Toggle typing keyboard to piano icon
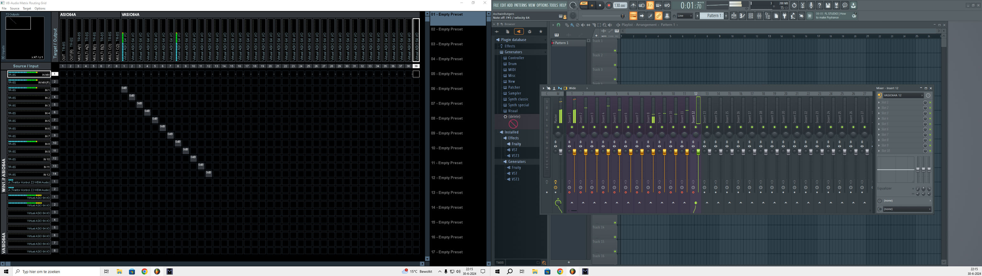Screen dimensions: 982x276 coord(633,16)
